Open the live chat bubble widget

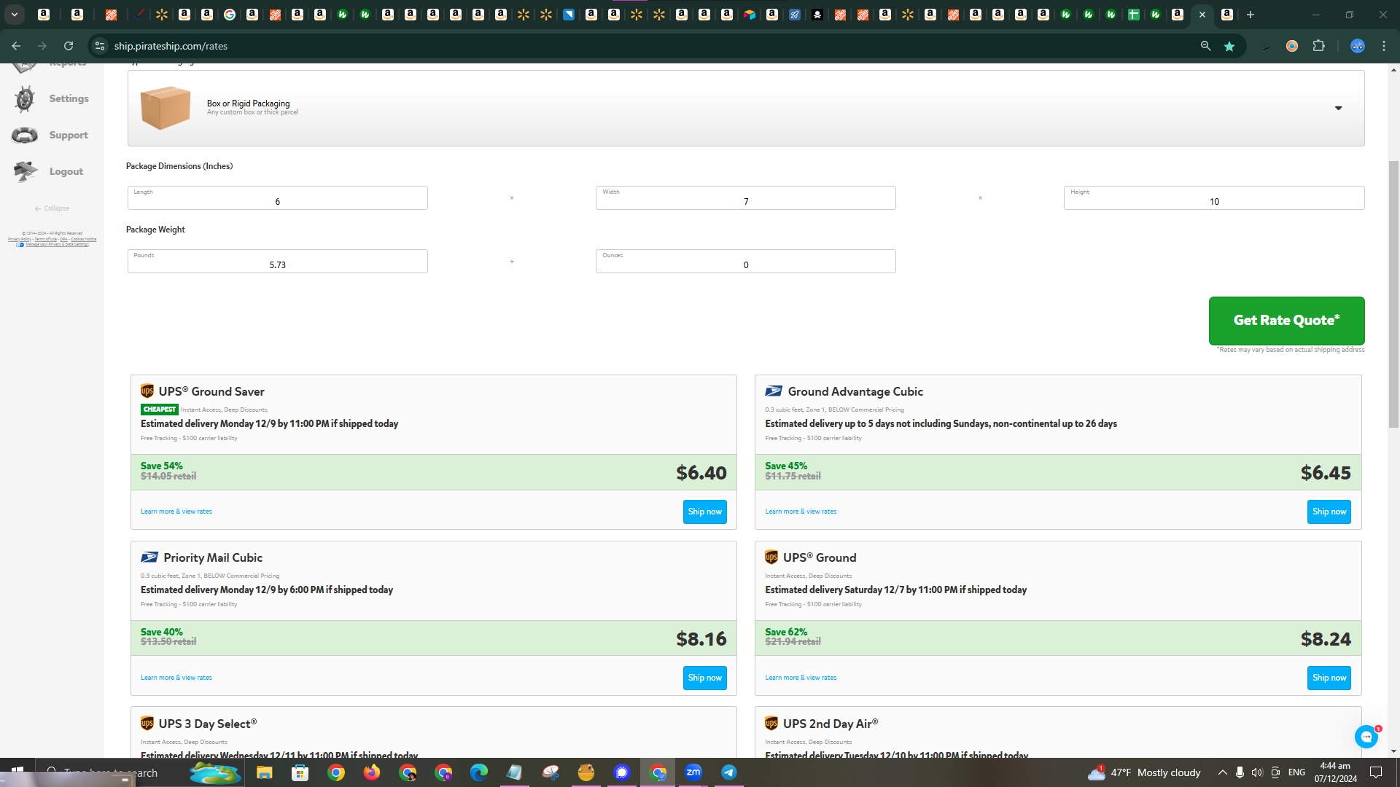coord(1366,737)
